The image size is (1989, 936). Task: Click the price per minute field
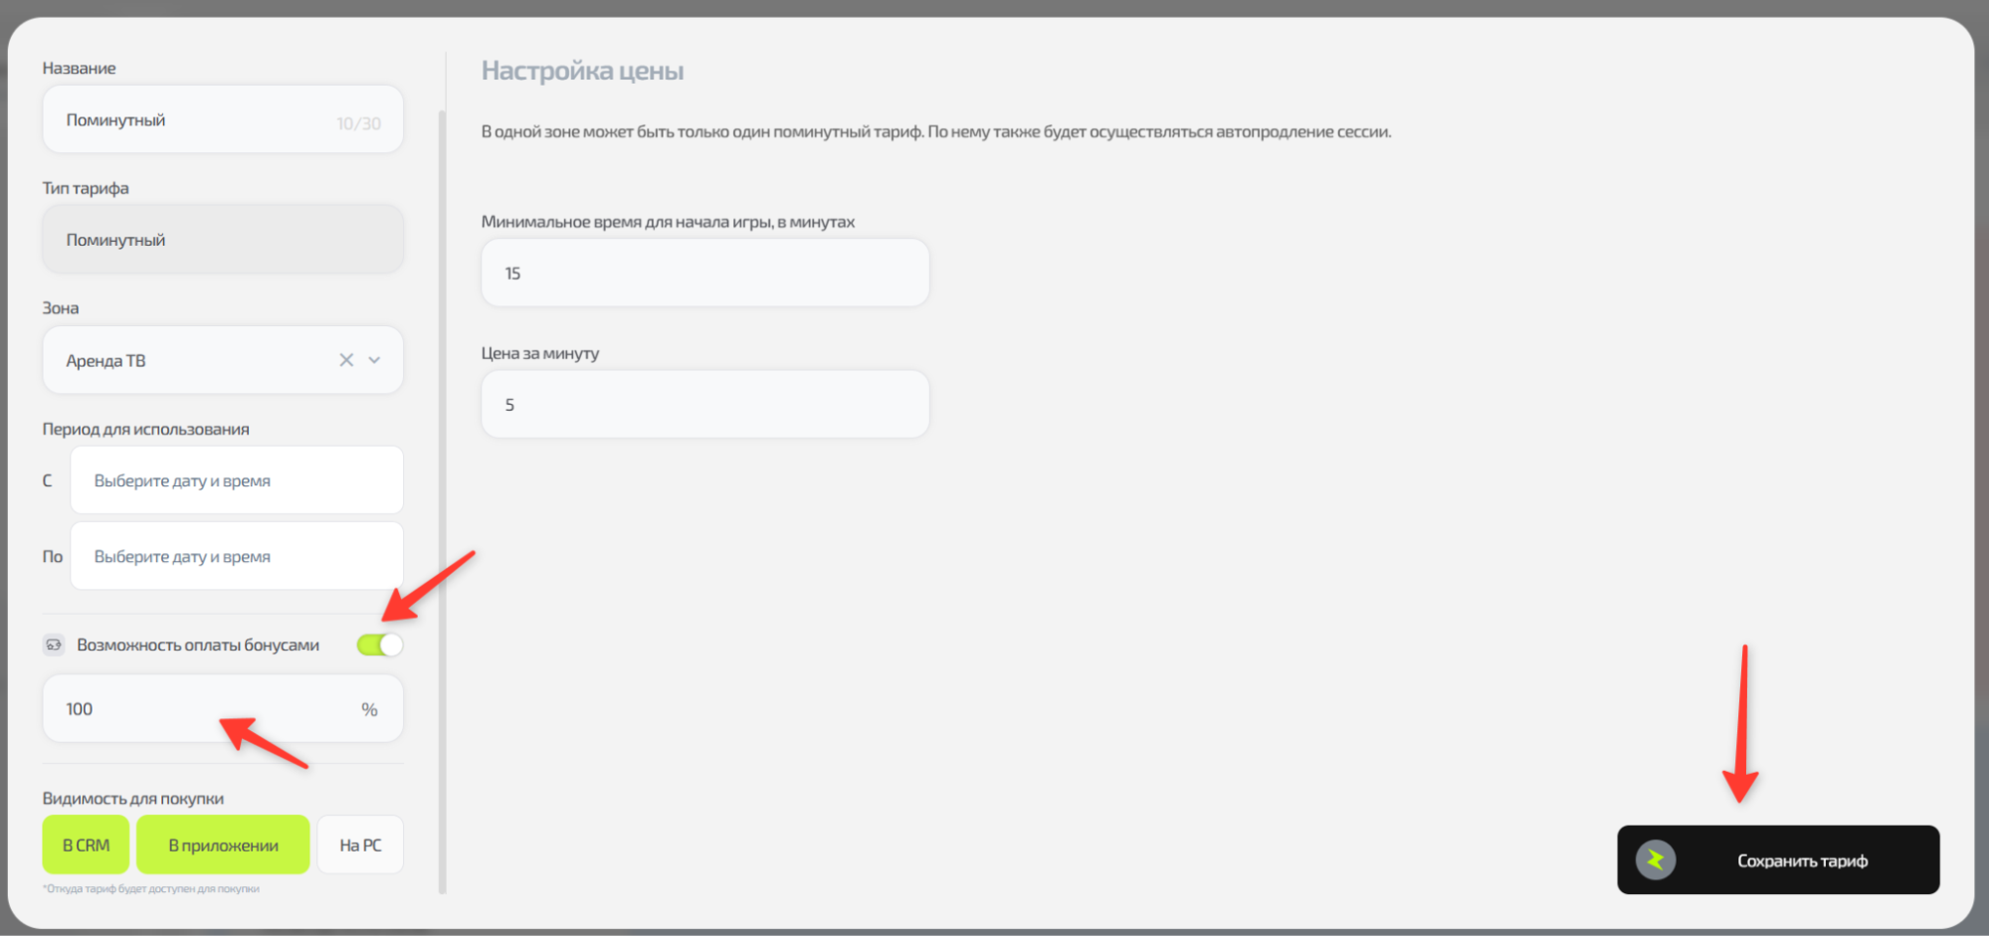pos(704,405)
